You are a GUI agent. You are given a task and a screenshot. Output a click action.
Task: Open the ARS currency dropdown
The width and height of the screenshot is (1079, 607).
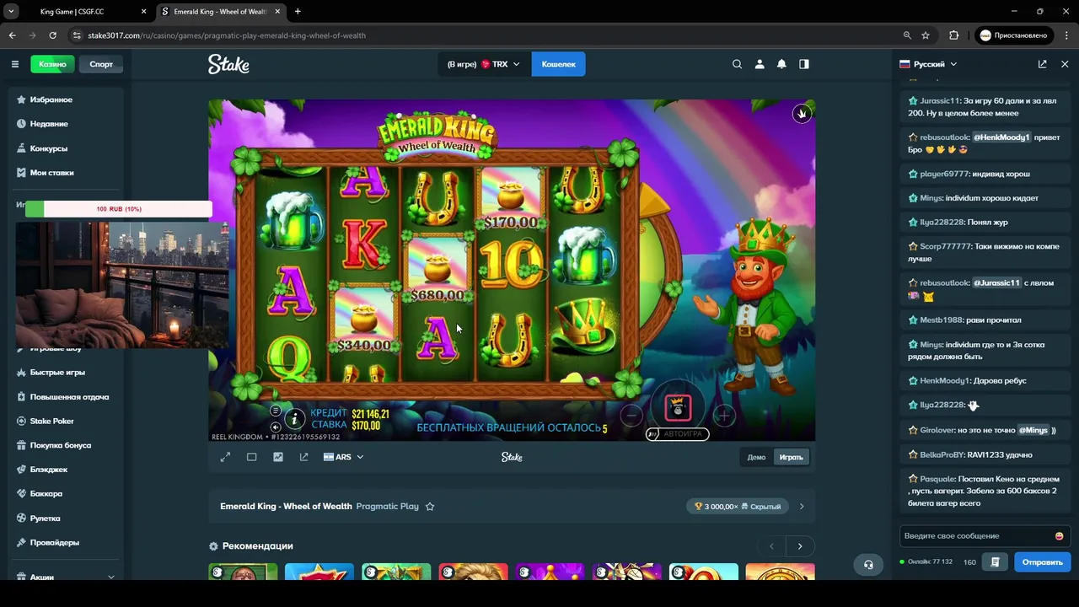[343, 457]
